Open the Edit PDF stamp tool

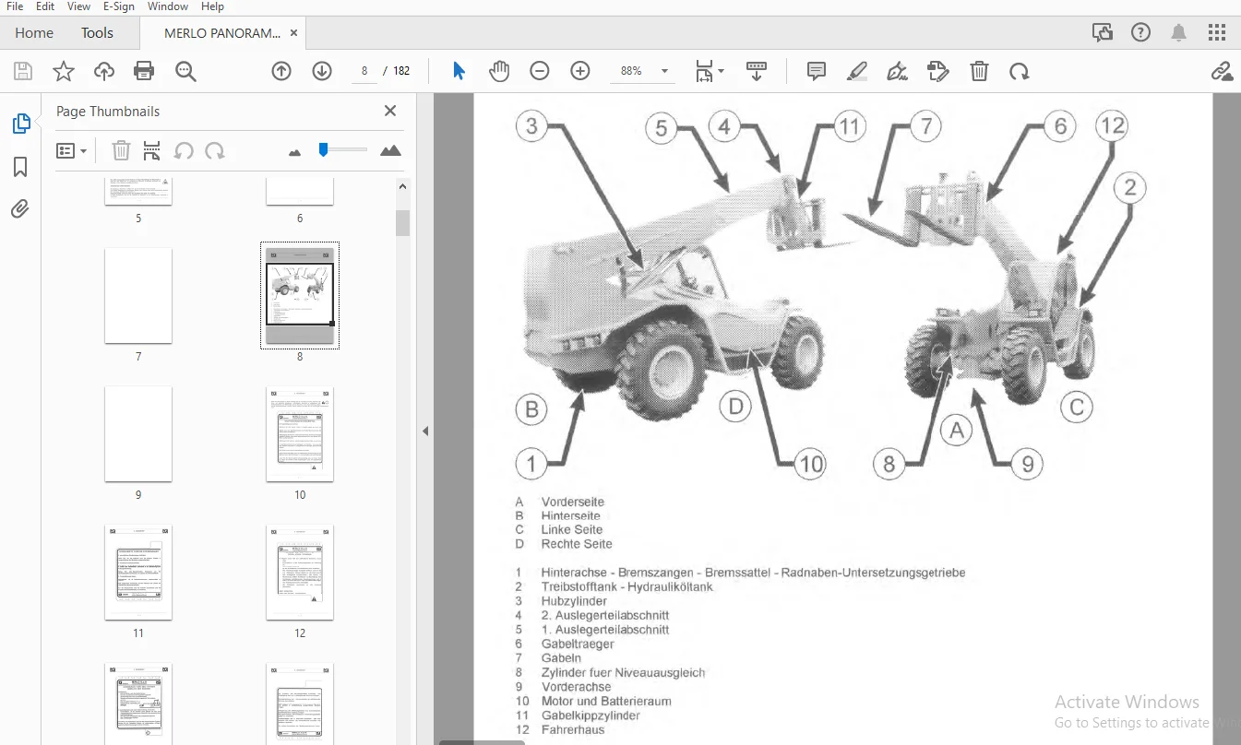(938, 71)
